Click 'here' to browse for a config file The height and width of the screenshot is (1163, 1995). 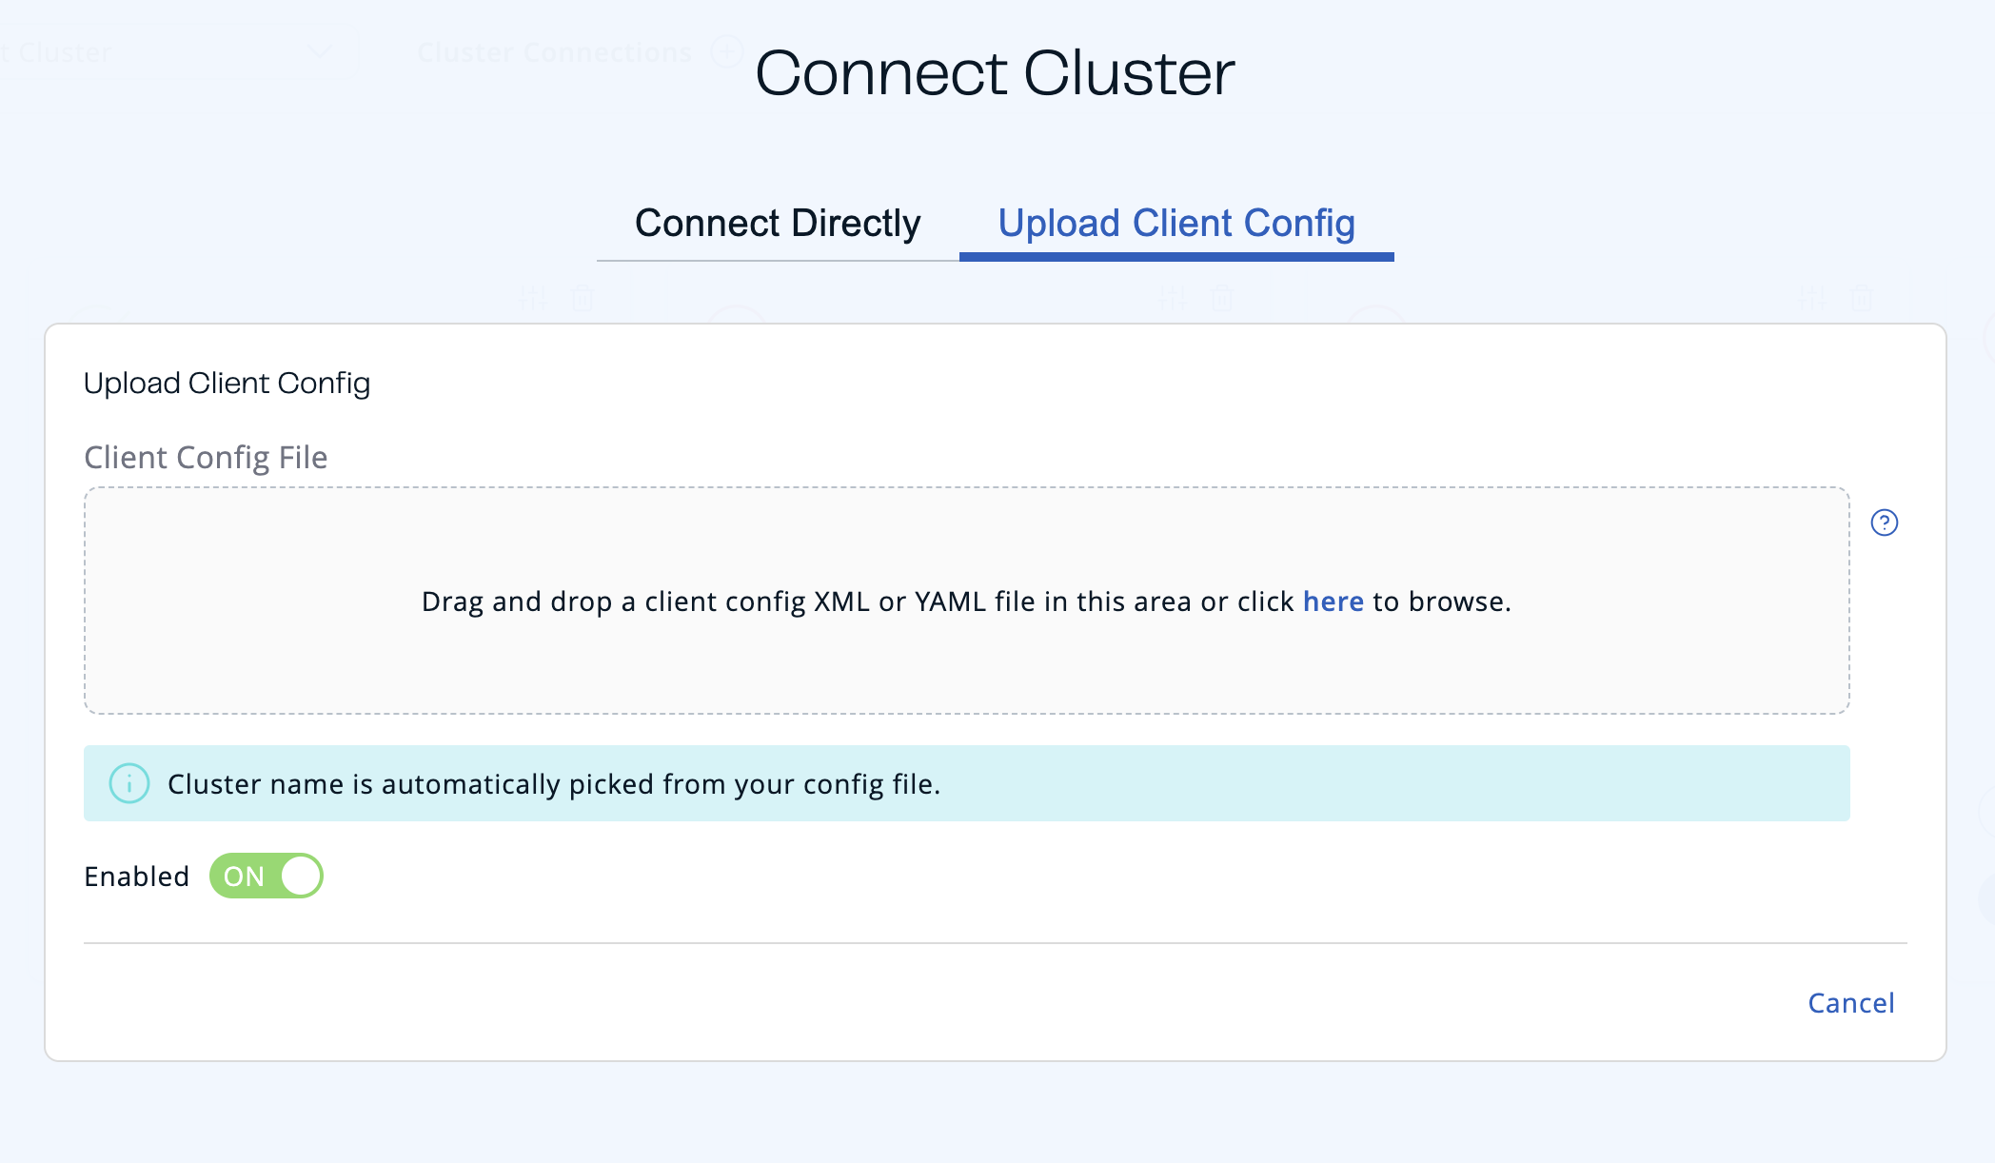[x=1333, y=601]
